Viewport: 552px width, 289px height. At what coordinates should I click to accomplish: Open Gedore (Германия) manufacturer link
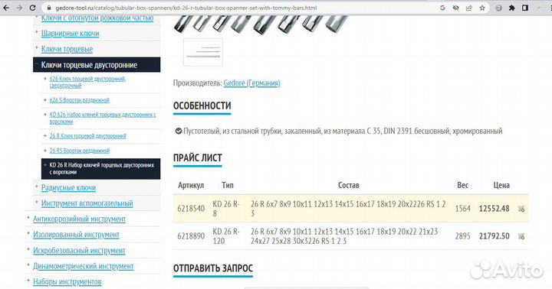point(251,83)
